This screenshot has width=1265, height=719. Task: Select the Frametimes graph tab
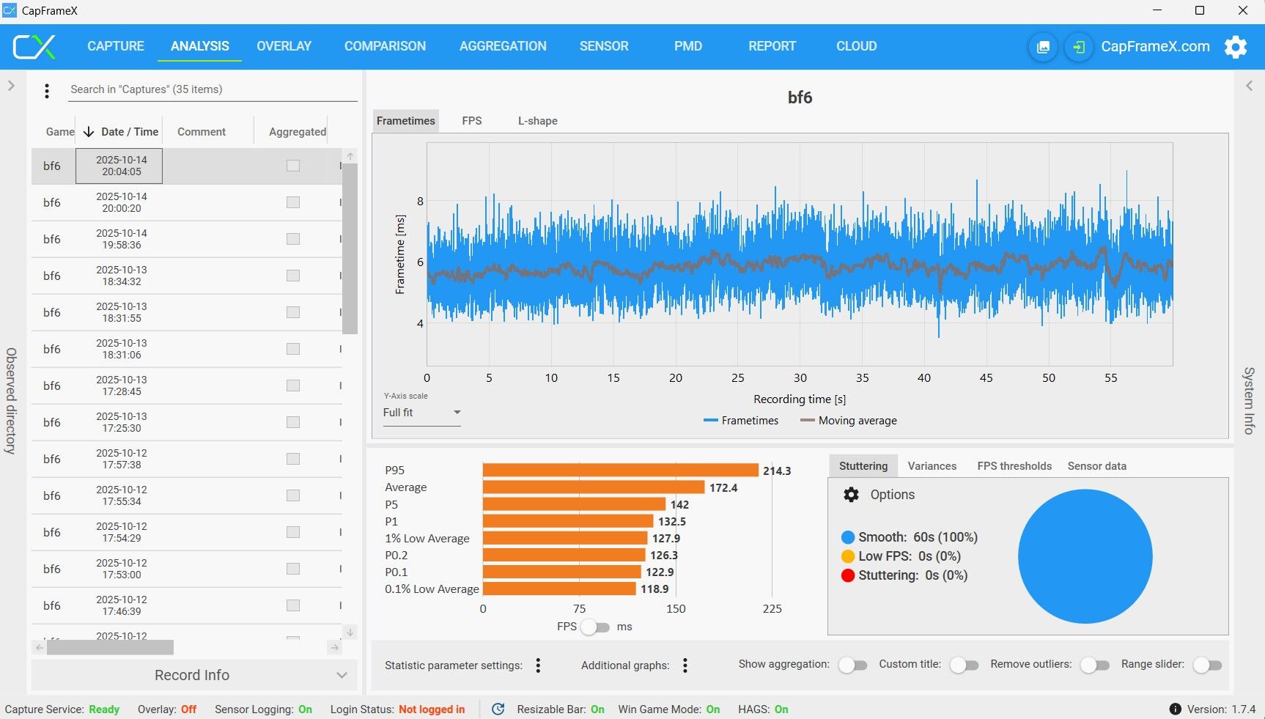pyautogui.click(x=406, y=121)
